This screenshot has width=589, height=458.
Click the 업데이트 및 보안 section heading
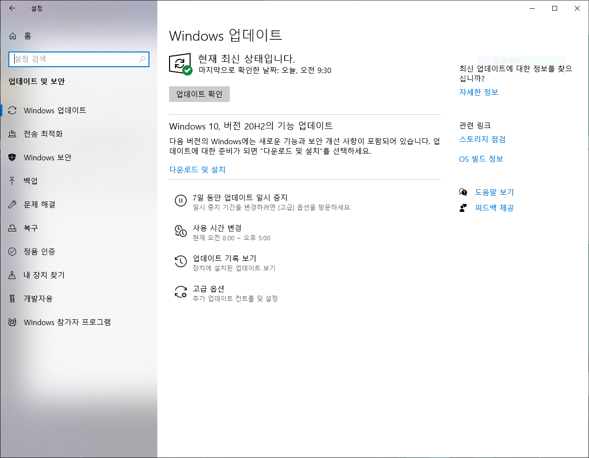coord(37,81)
